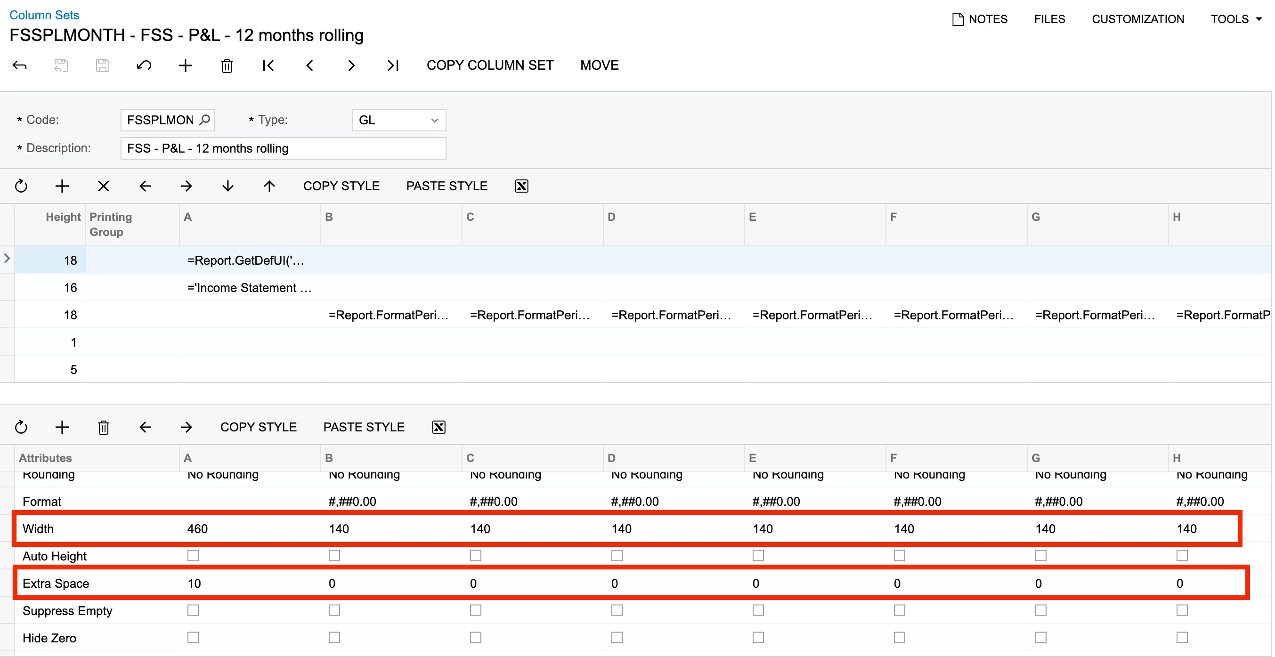Enable Auto Height for column A
1275x657 pixels.
coord(193,556)
